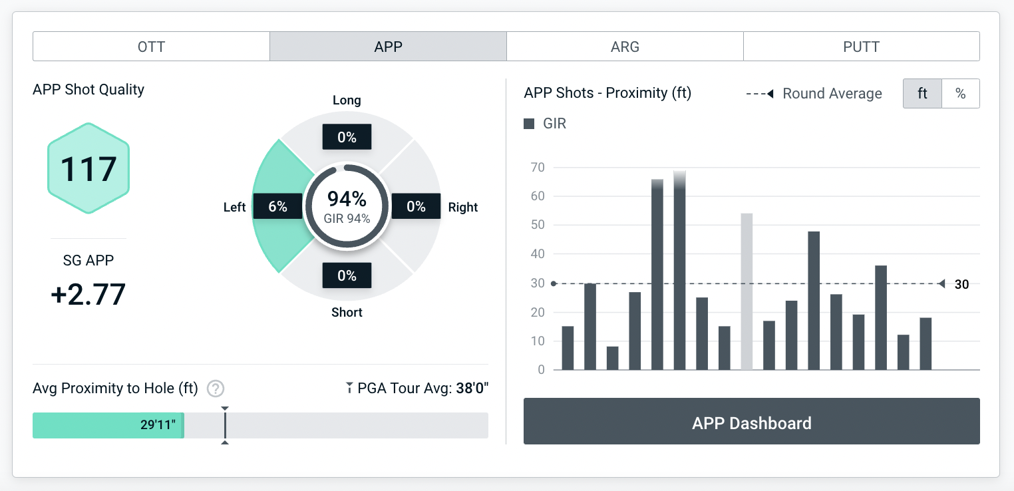Click the help question mark icon
The image size is (1014, 491).
(x=215, y=389)
